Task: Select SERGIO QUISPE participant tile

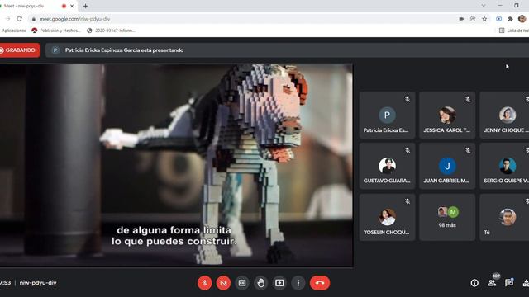Action: click(505, 166)
